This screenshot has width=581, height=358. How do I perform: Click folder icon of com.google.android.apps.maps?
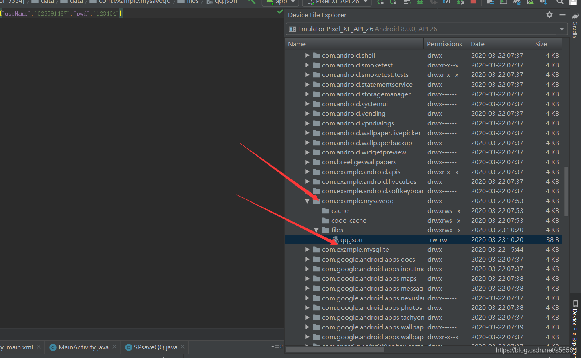click(x=316, y=279)
